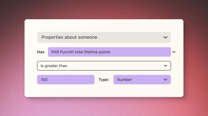Click the chevron beside the lifetime points field
The image size is (208, 116).
pos(174,52)
